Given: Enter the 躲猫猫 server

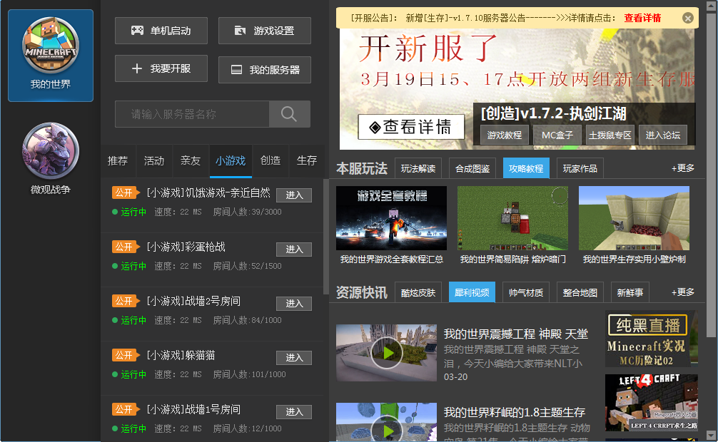Looking at the screenshot, I should point(294,358).
